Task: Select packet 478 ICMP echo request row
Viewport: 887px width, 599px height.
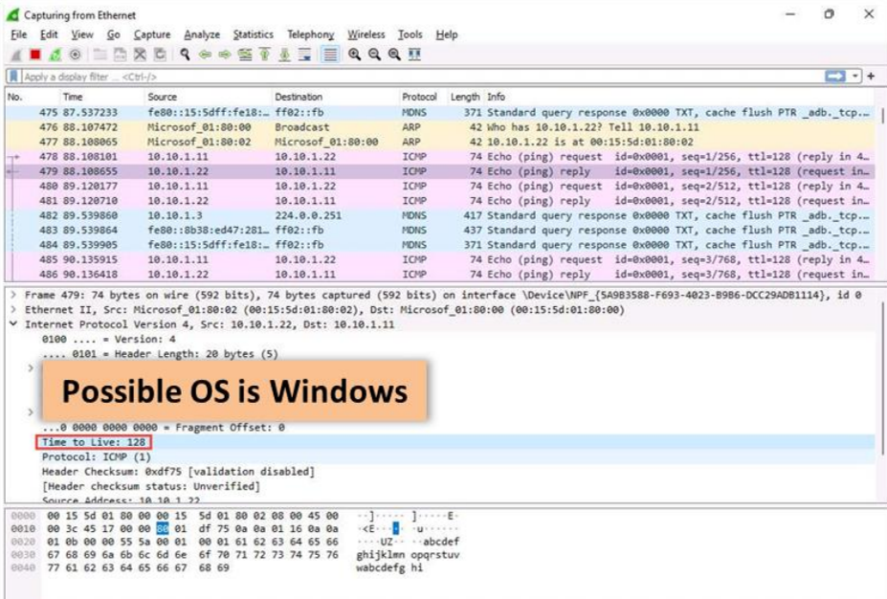Action: [440, 157]
